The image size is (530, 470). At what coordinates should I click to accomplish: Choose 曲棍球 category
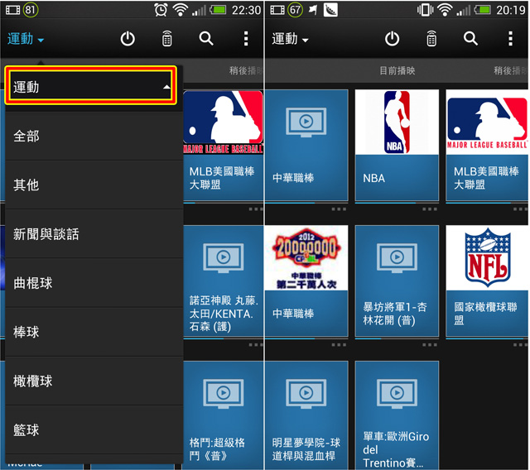[x=94, y=283]
